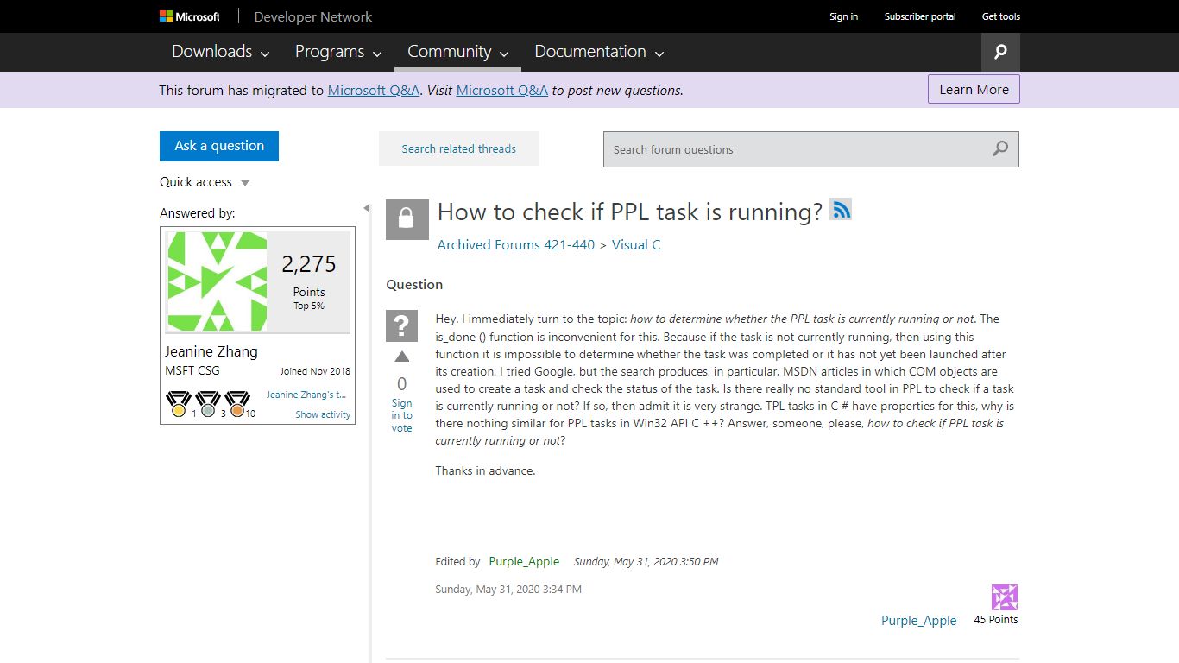Viewport: 1179px width, 663px height.
Task: Click Search related threads button
Action: tap(459, 148)
